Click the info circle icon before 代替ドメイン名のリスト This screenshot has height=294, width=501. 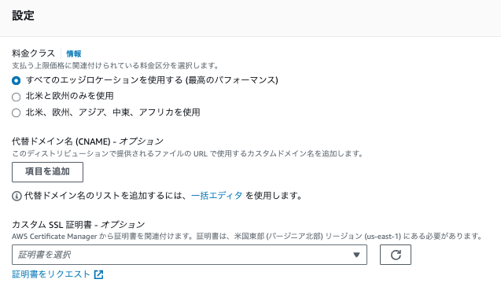tap(17, 196)
